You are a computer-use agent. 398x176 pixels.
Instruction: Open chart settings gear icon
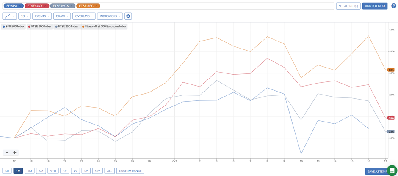pyautogui.click(x=128, y=16)
